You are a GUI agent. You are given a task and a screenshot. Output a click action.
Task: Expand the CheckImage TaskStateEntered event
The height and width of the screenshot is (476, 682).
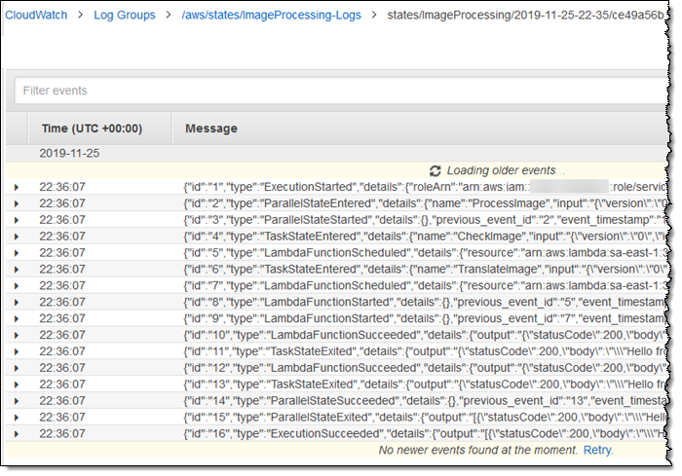click(17, 237)
